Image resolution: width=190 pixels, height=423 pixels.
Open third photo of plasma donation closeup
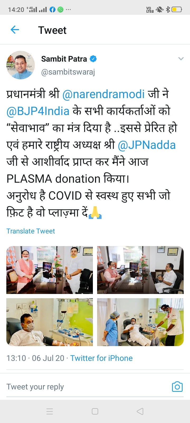coord(50,322)
